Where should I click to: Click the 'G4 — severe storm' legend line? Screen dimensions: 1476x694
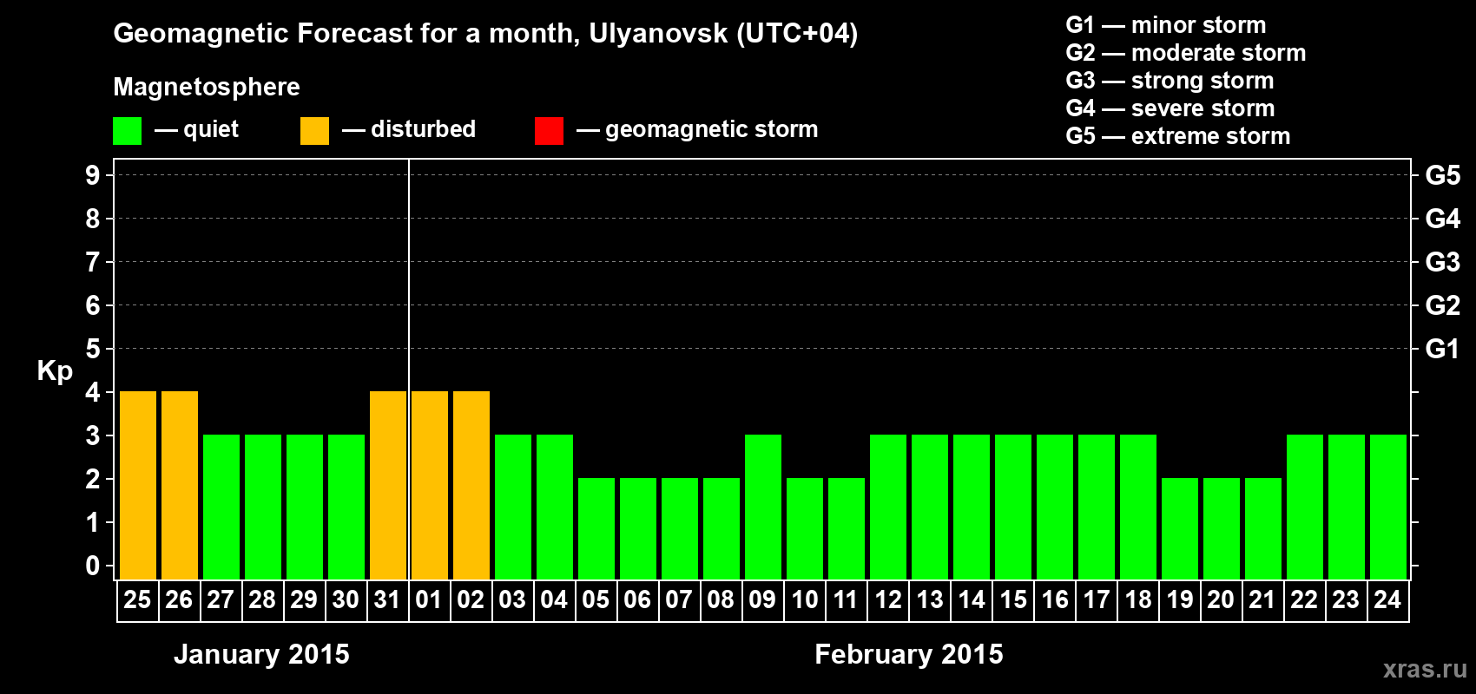click(x=1170, y=108)
